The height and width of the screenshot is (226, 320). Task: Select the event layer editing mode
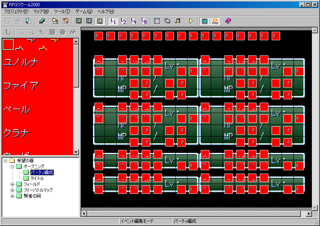click(100, 21)
